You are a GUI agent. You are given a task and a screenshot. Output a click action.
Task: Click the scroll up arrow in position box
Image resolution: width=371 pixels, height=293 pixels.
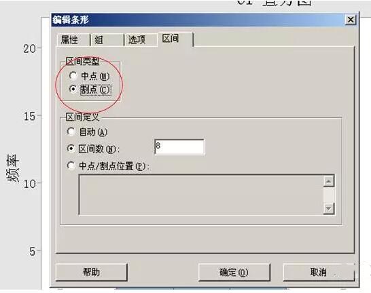tap(329, 181)
